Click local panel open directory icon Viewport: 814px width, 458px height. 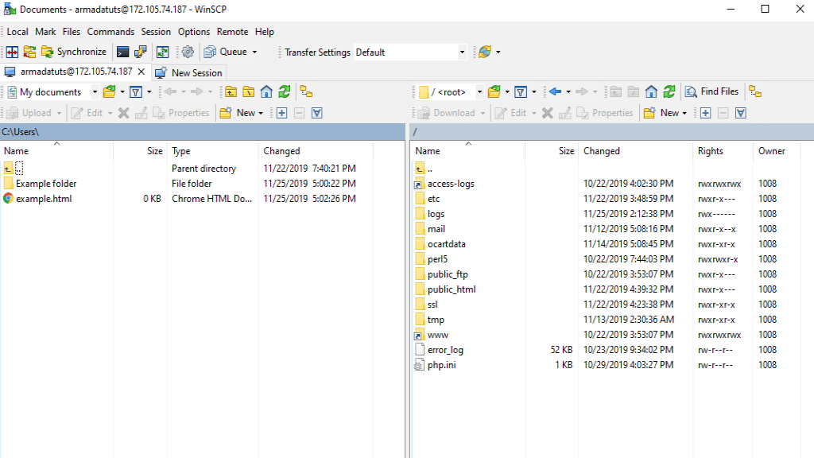[109, 92]
